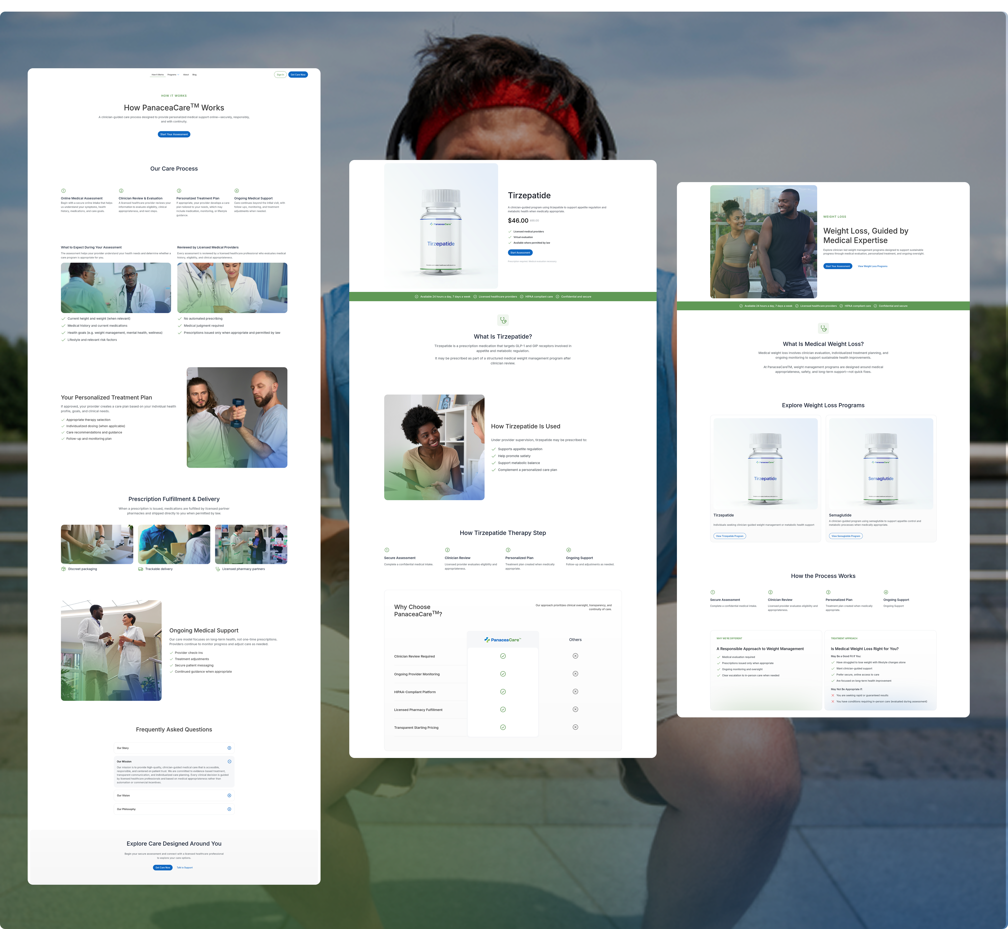Click the A Responsible Approach to Weight Management heading

point(760,649)
